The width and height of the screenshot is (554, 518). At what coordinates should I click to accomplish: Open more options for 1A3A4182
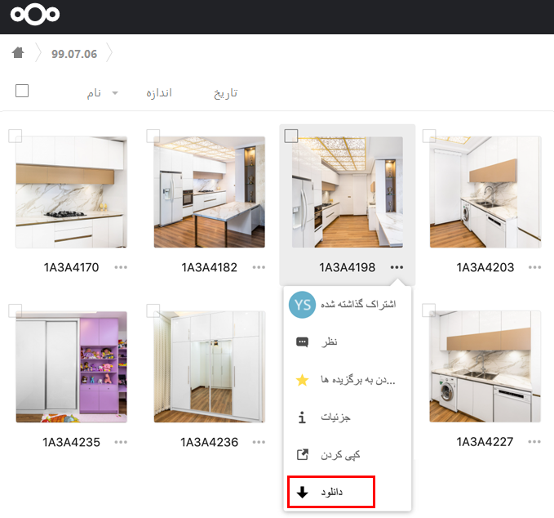[259, 267]
